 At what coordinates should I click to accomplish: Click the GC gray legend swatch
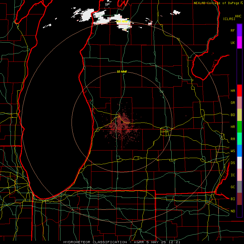pos(239,187)
